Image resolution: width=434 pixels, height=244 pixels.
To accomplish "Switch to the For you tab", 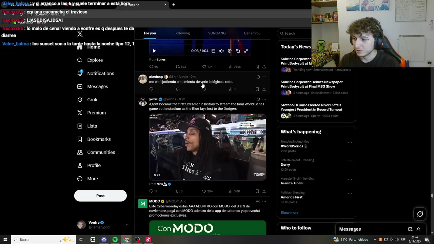I will pos(150,33).
